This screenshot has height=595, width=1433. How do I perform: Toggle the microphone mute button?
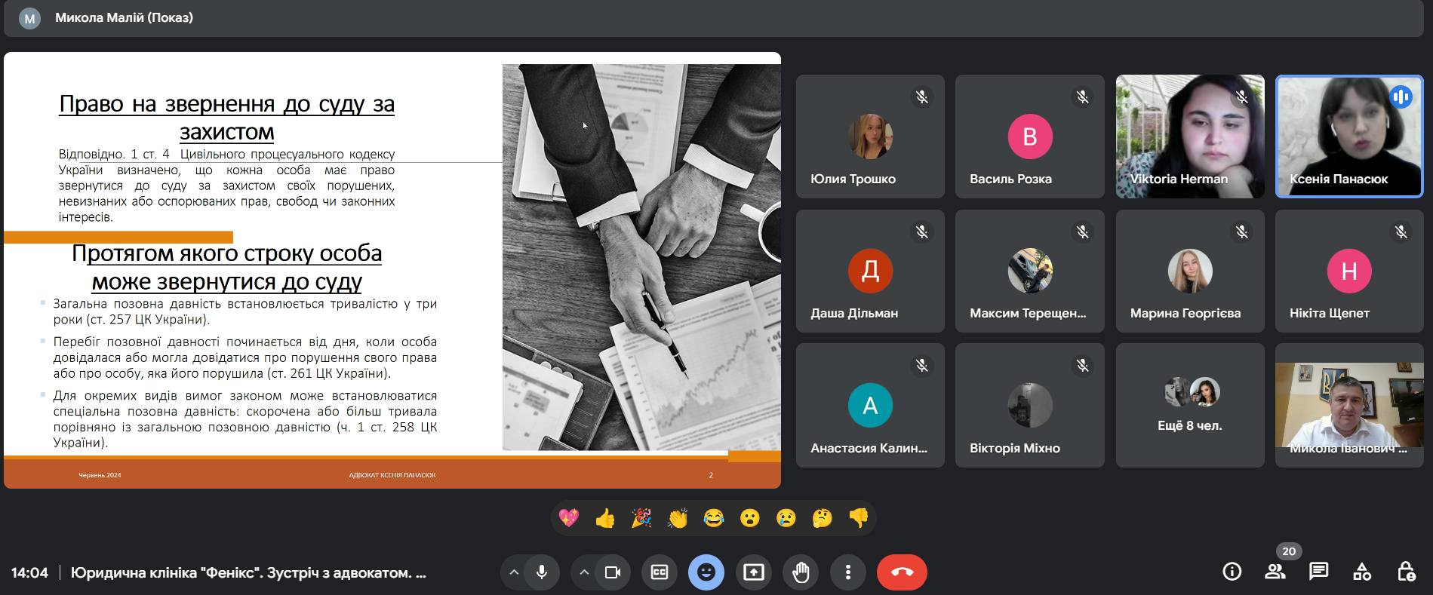(x=541, y=572)
